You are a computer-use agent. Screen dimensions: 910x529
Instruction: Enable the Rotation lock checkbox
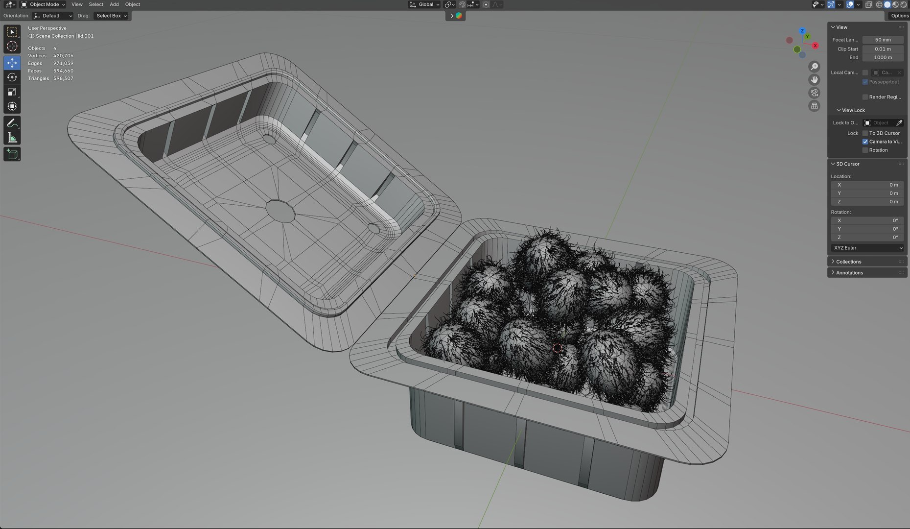(x=865, y=150)
